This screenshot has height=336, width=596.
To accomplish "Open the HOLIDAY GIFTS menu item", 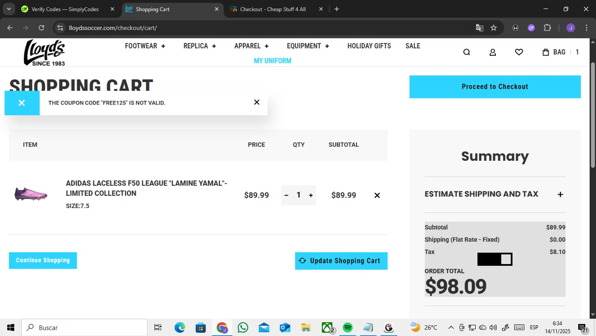I will 369,46.
